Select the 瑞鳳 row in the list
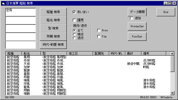This screenshot has width=178, height=100. [88, 80]
